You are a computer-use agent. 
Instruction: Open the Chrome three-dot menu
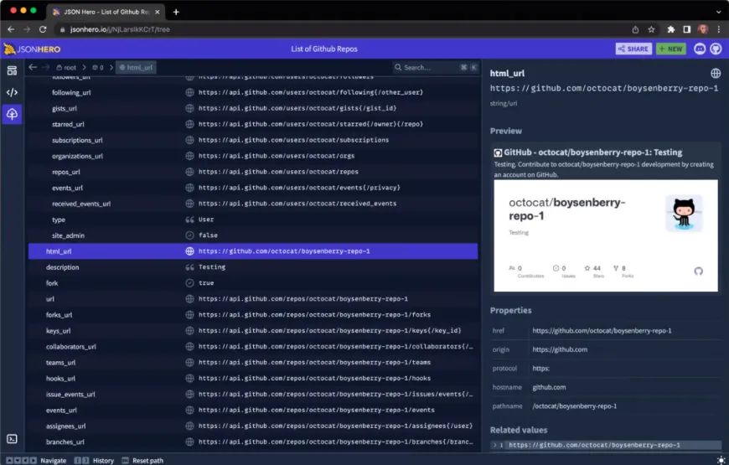coord(719,29)
